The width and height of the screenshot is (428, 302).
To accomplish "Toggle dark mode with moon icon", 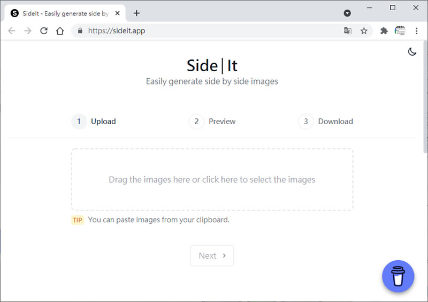I will coord(412,52).
